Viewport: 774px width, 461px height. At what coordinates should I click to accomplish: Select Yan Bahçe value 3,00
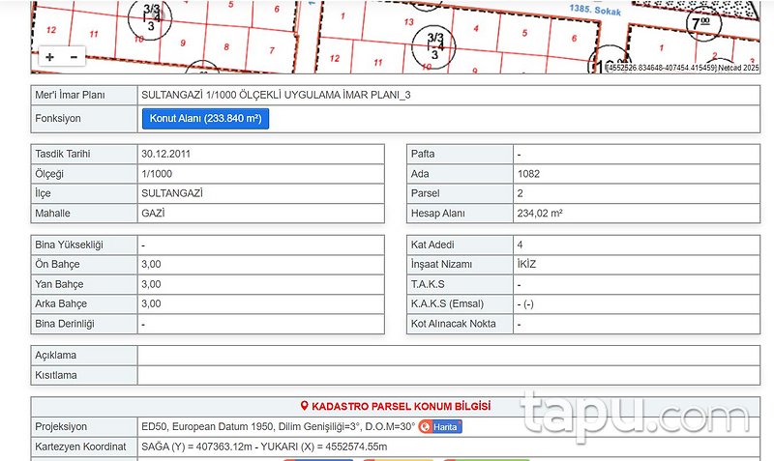[x=151, y=284]
